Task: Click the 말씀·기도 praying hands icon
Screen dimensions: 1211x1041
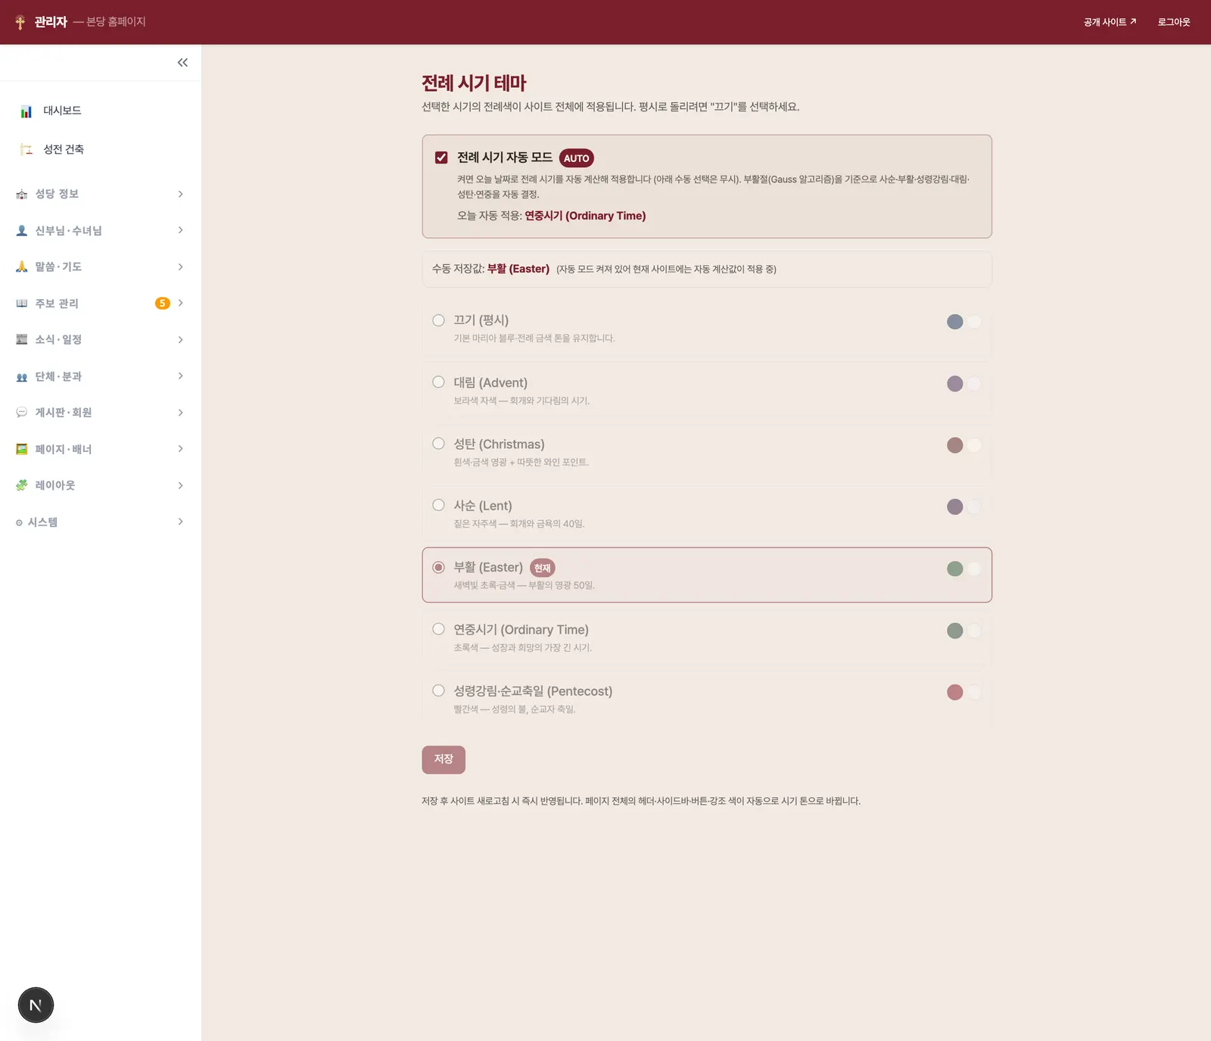Action: click(x=22, y=266)
